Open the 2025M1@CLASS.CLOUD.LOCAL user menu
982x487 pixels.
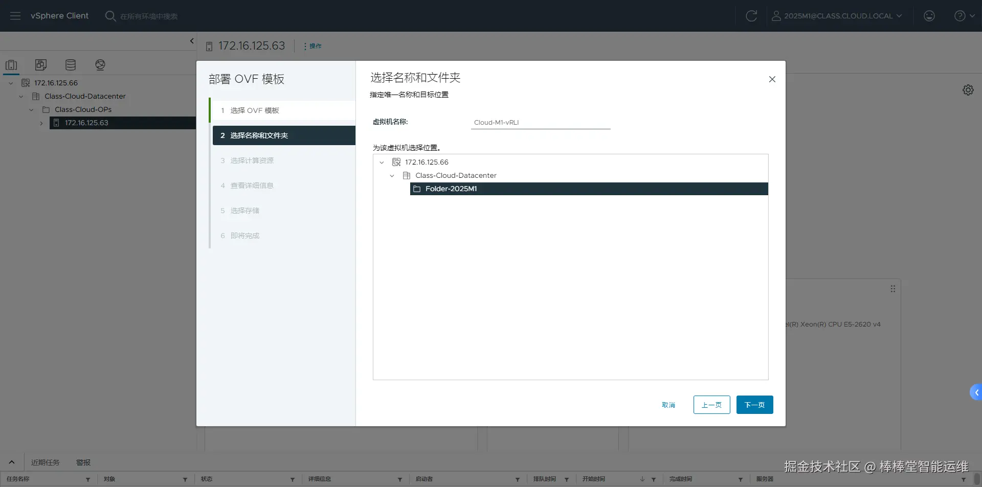coord(837,16)
